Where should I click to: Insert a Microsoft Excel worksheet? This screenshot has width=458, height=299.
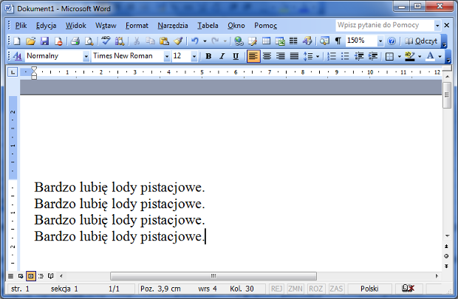280,41
